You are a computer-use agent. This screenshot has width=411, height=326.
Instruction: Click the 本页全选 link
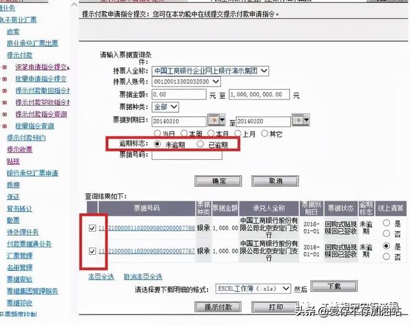pyautogui.click(x=101, y=277)
